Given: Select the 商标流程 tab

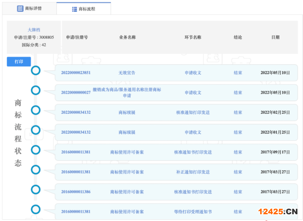Looking at the screenshot, I should click(x=83, y=9).
